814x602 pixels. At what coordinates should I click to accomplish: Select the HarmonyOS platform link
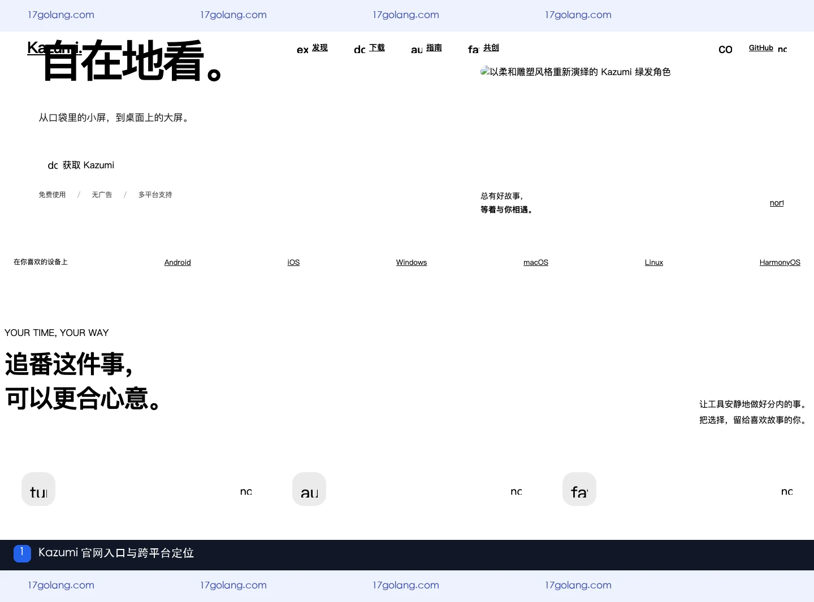click(x=780, y=263)
